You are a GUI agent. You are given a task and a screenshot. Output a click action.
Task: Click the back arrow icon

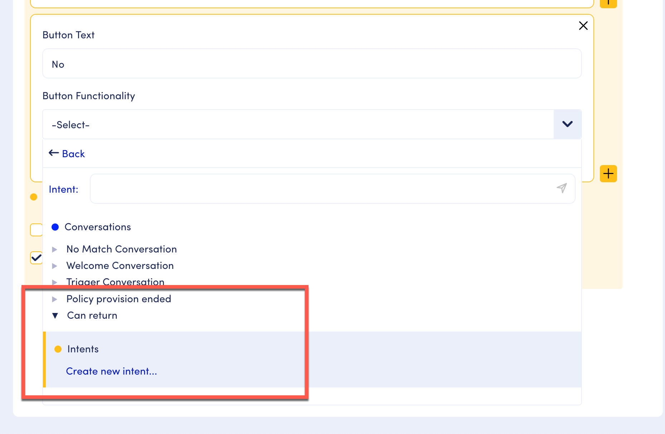[54, 153]
